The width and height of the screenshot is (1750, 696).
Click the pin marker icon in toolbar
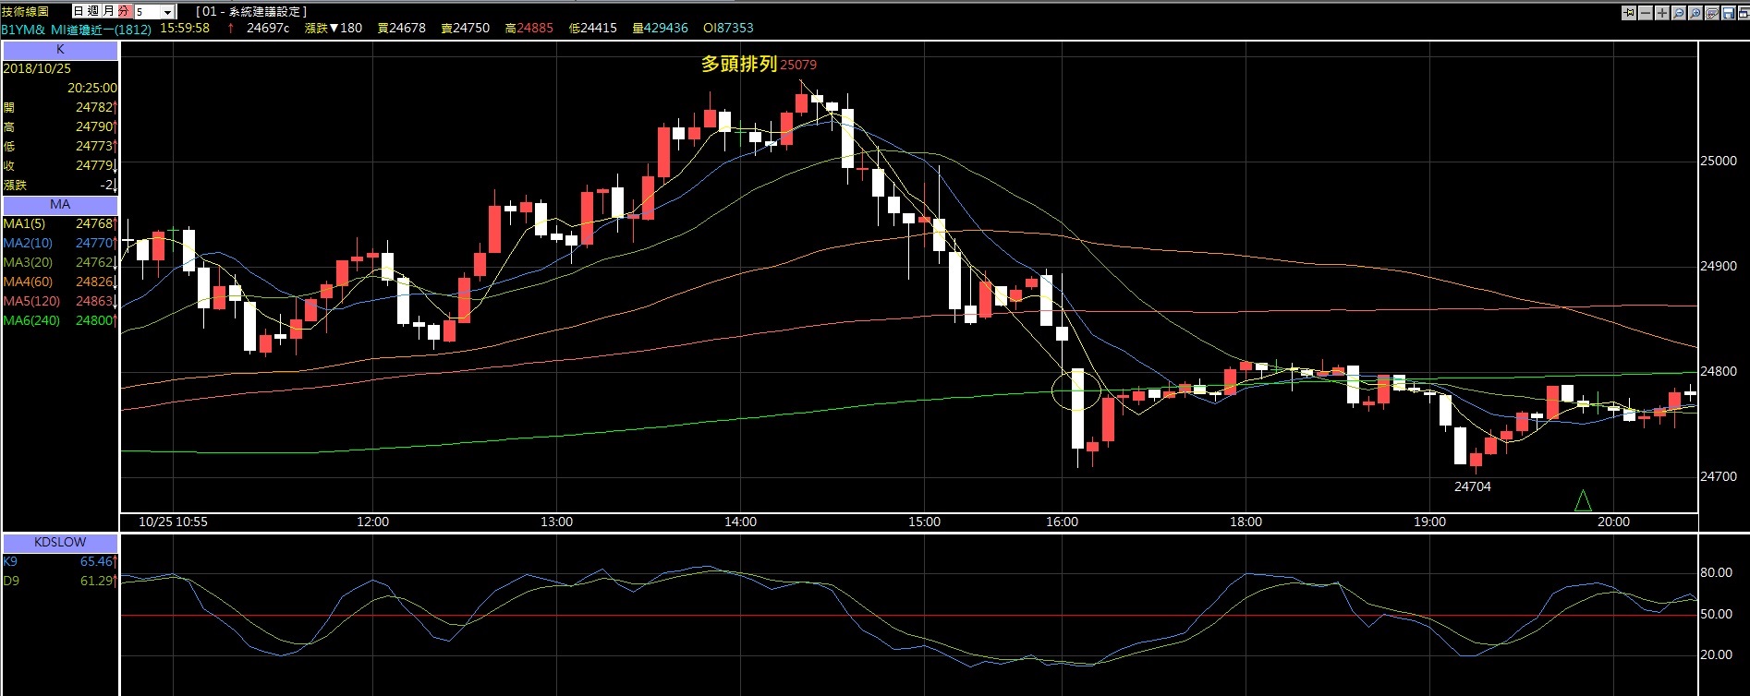point(1629,12)
